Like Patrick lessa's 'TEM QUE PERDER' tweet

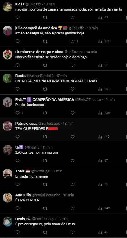pyautogui.click(x=73, y=137)
